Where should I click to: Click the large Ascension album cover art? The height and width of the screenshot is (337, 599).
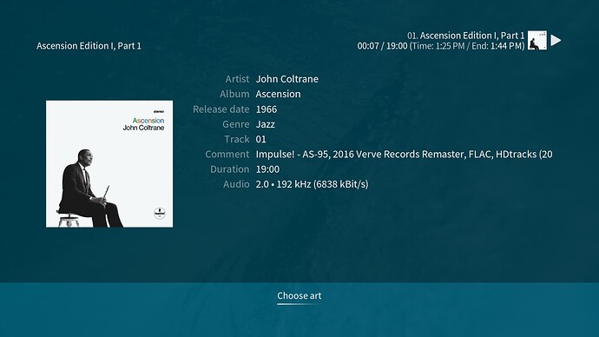point(109,164)
